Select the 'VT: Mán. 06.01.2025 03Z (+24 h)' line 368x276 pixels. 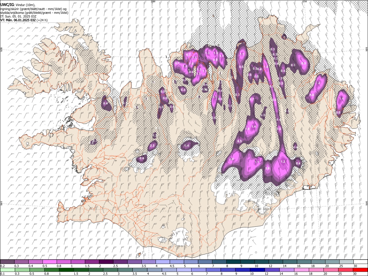click(x=24, y=20)
